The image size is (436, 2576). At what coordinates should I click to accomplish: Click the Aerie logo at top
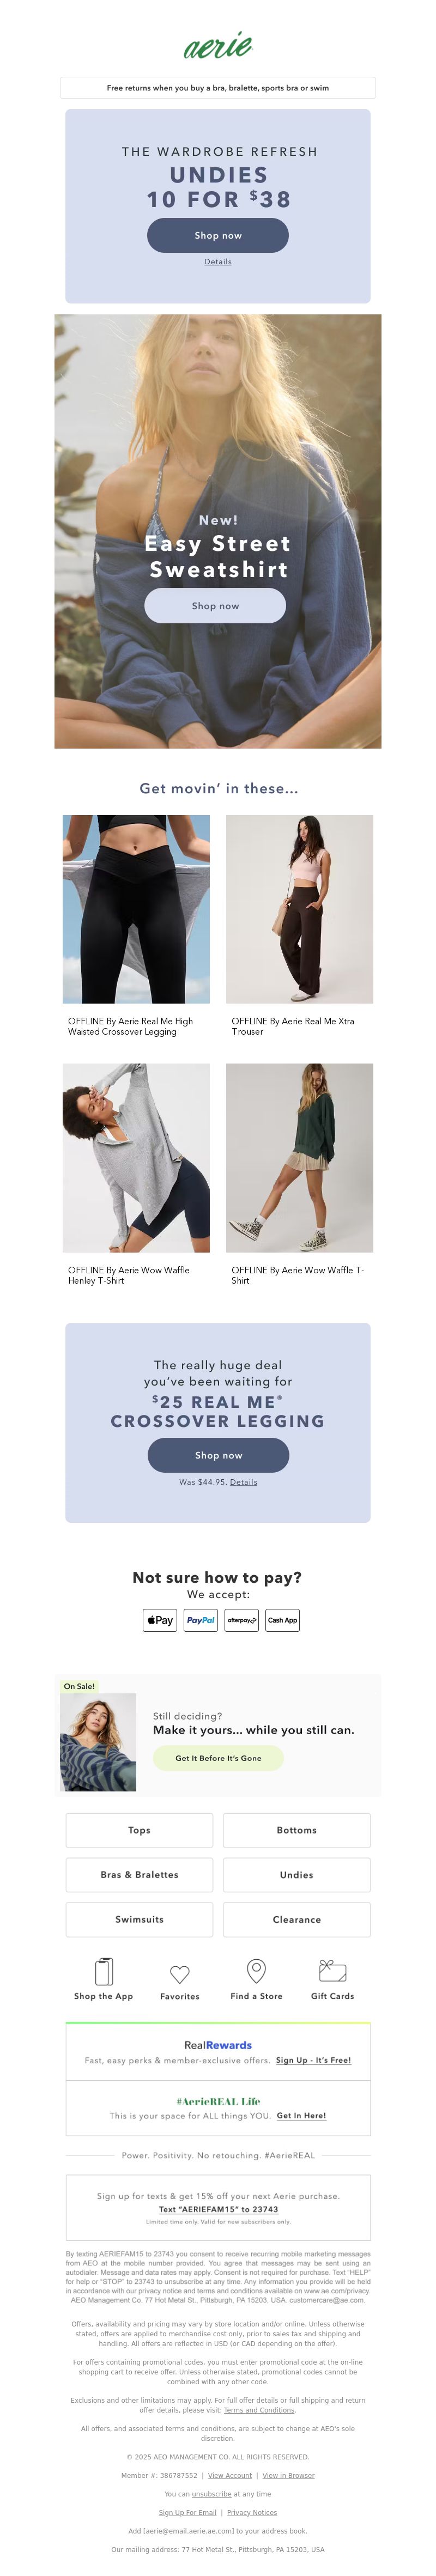pos(218,45)
